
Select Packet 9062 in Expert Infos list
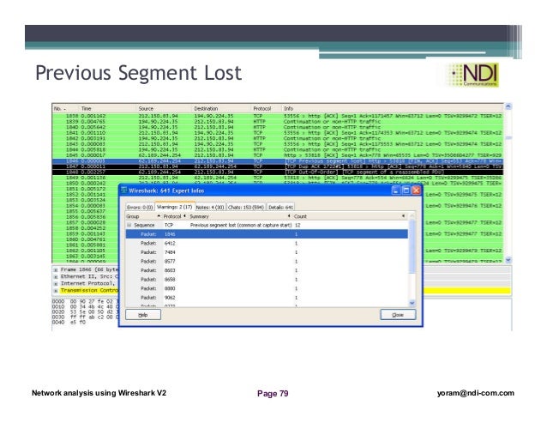[x=267, y=298]
